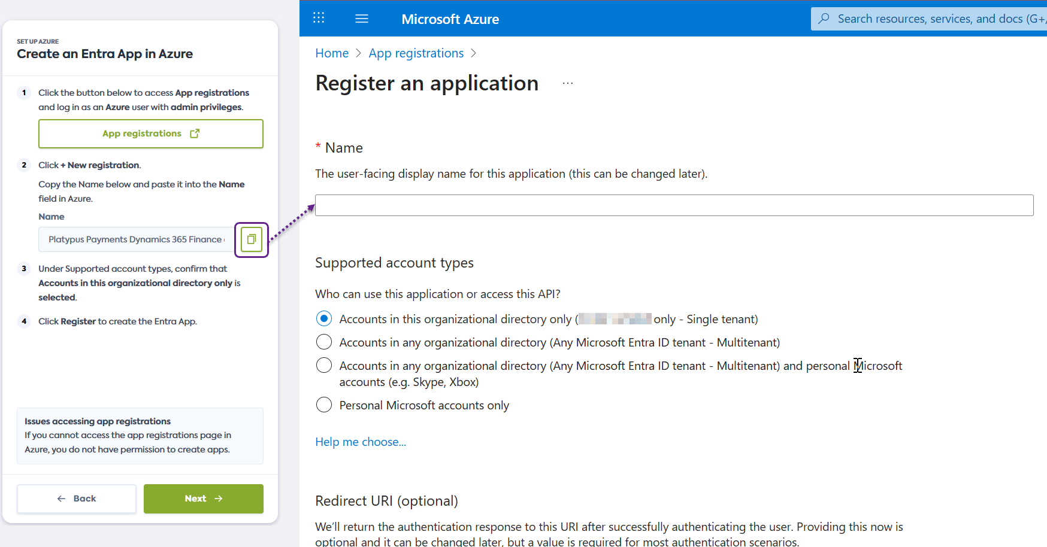
Task: Click the Platypus Payments name text field
Action: point(137,239)
